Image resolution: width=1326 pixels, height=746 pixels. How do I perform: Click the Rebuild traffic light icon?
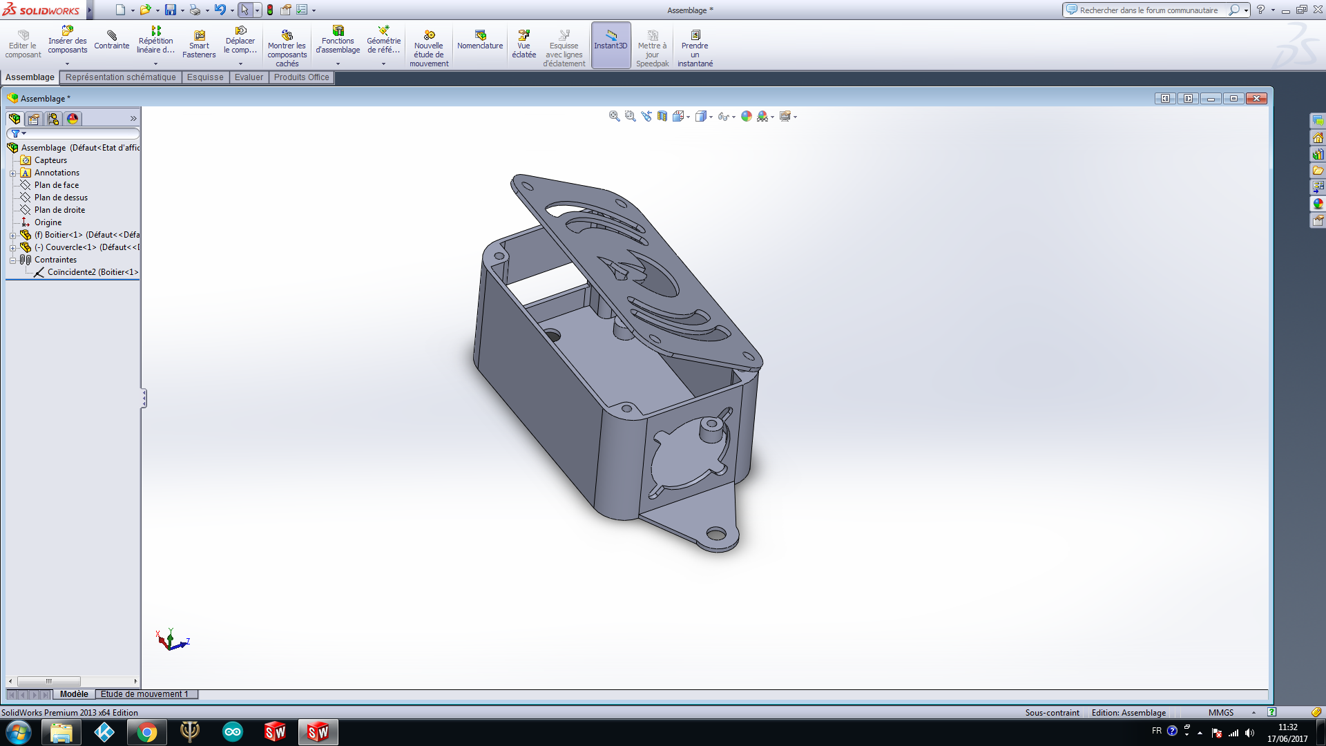pyautogui.click(x=270, y=10)
